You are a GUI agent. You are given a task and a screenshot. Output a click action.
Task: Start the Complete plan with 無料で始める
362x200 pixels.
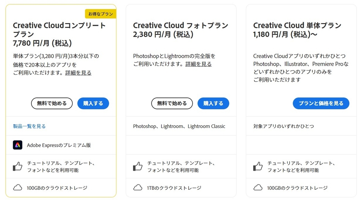pyautogui.click(x=52, y=103)
